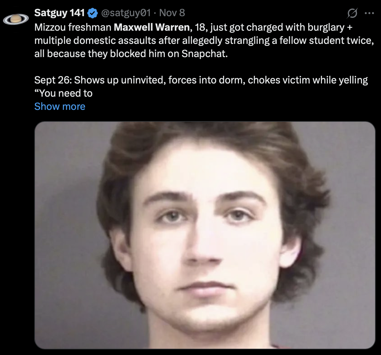This screenshot has height=355, width=381.
Task: Open the Satguy 141 display name profile
Action: [x=59, y=13]
